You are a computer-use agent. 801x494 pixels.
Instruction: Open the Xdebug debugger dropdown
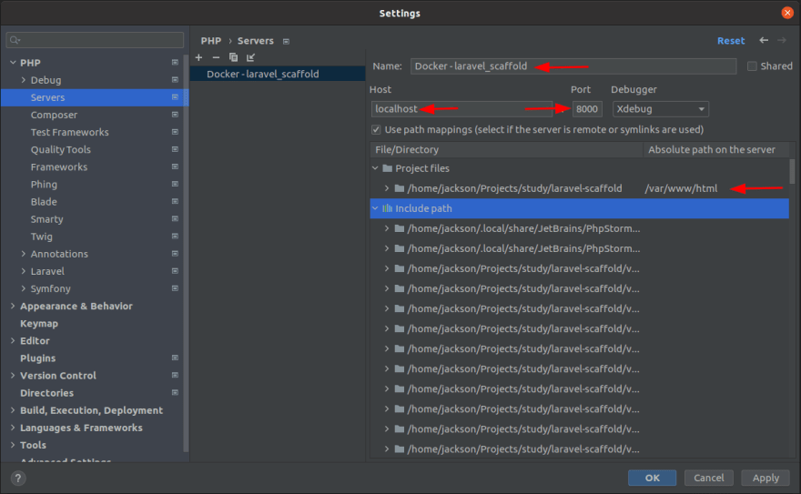[660, 108]
